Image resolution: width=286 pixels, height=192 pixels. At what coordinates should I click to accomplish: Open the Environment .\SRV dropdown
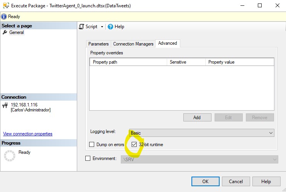point(200,159)
